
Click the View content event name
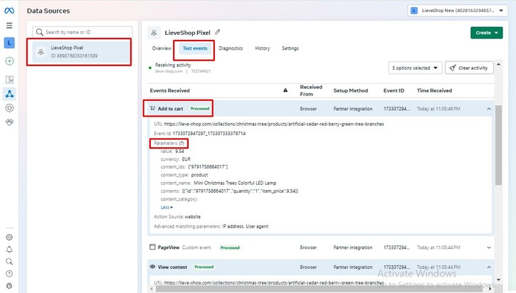172,267
